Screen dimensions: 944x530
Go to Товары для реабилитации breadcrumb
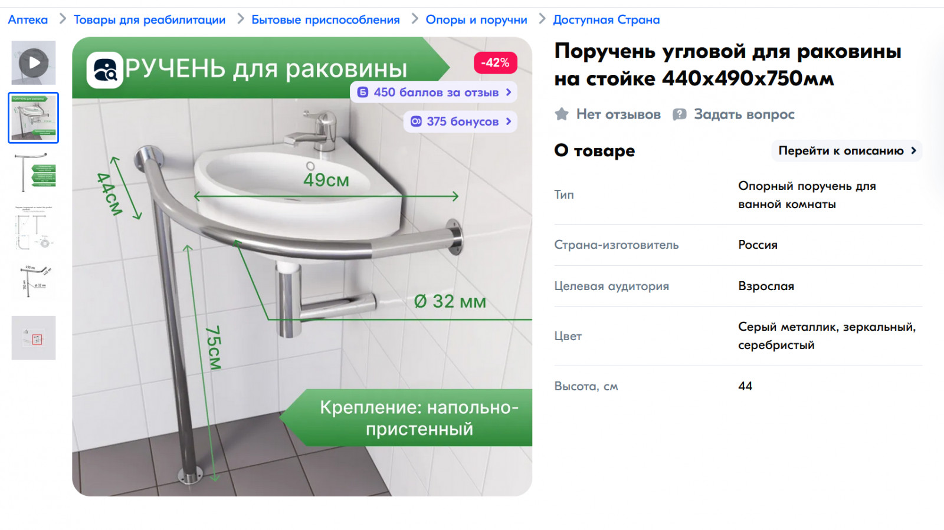[149, 19]
